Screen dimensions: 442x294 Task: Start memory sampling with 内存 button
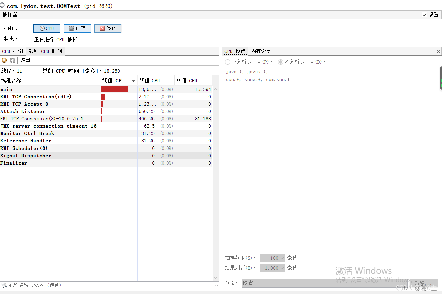point(77,28)
